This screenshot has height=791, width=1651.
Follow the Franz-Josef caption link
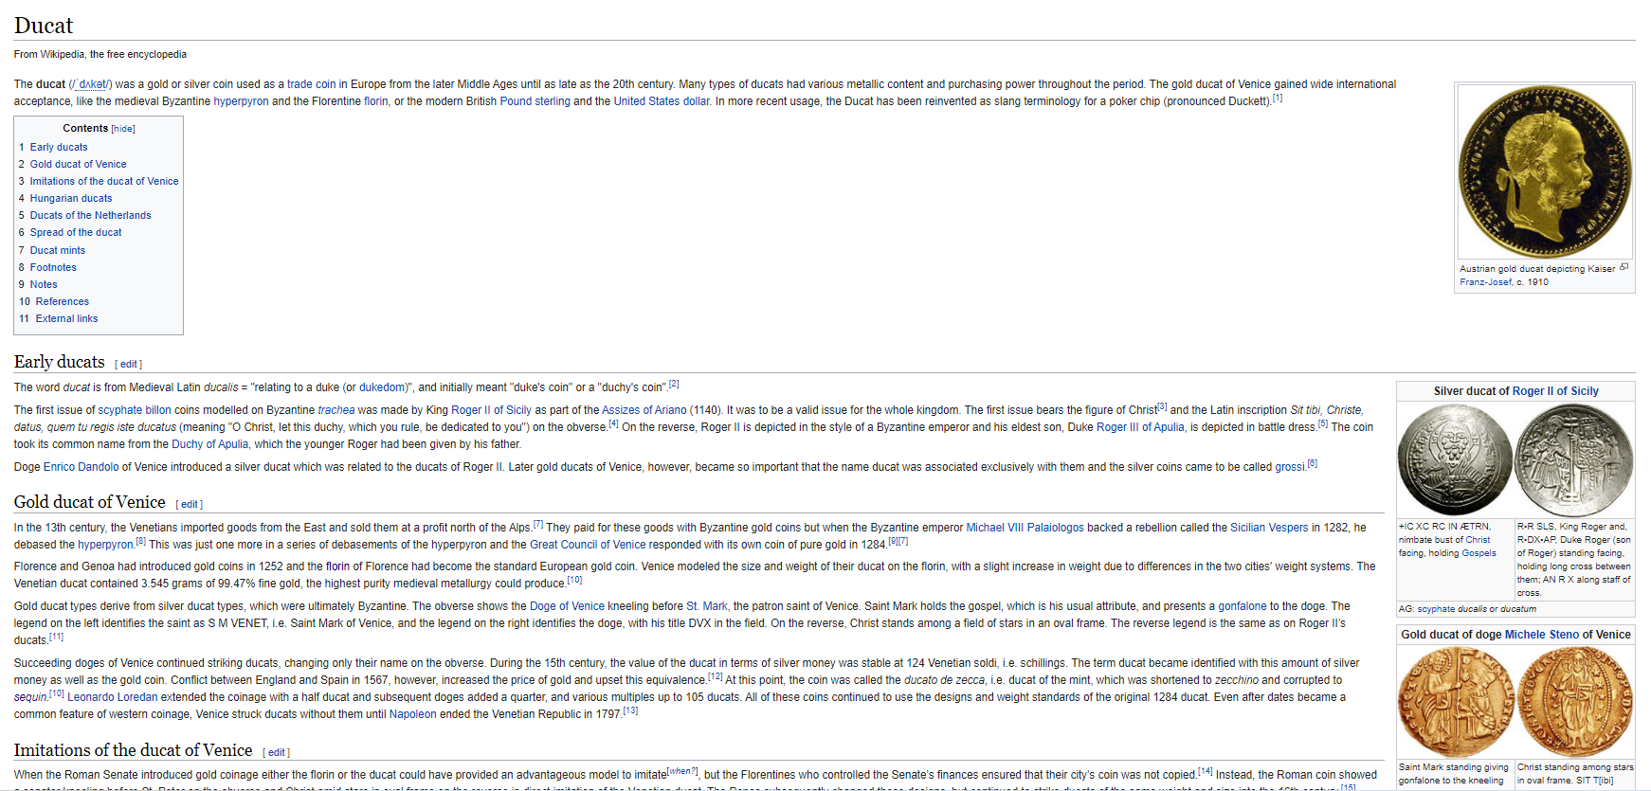pyautogui.click(x=1485, y=282)
